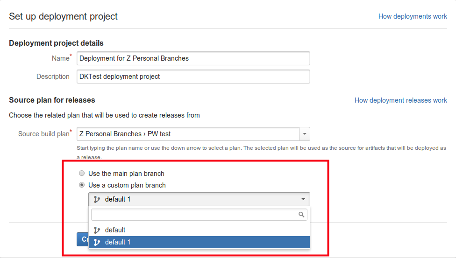Select Use a custom plan branch radio

click(82, 185)
